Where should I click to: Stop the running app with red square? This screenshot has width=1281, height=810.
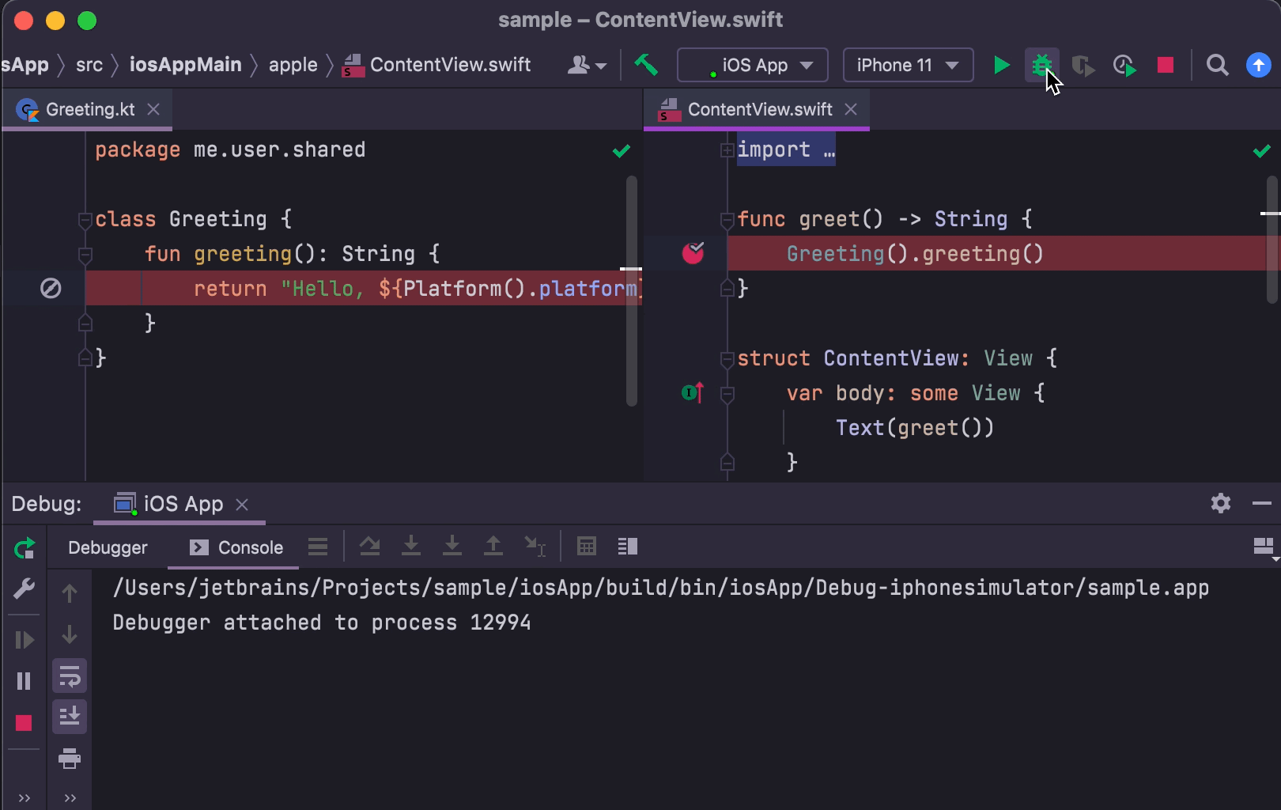tap(1165, 65)
